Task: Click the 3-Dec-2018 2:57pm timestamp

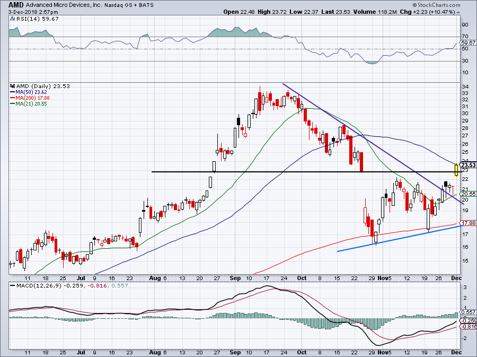Action: [33, 12]
